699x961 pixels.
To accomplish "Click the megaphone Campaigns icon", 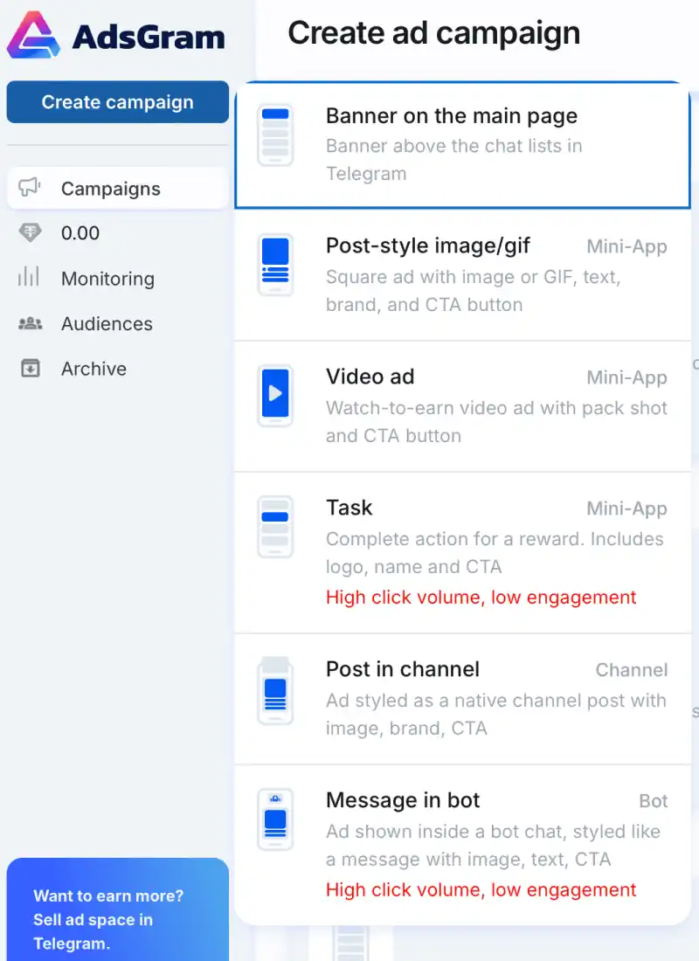I will pos(30,187).
